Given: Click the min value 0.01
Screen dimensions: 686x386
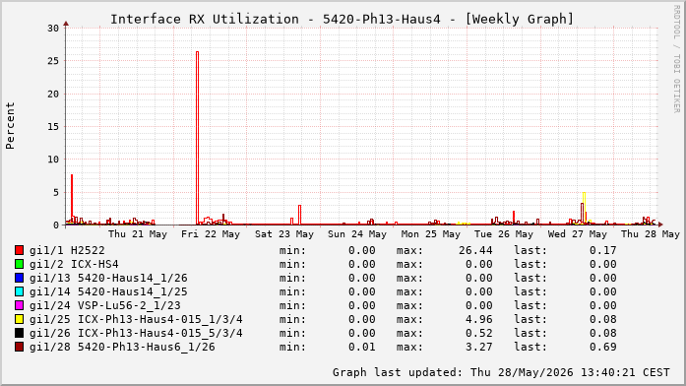Looking at the screenshot, I should pos(362,347).
